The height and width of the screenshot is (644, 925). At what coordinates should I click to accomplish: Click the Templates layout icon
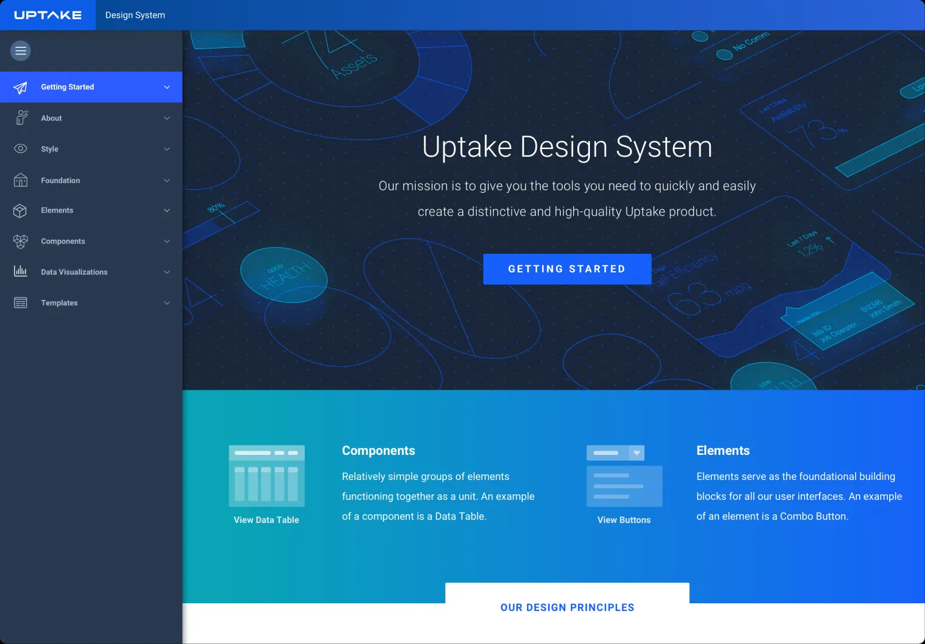(20, 303)
